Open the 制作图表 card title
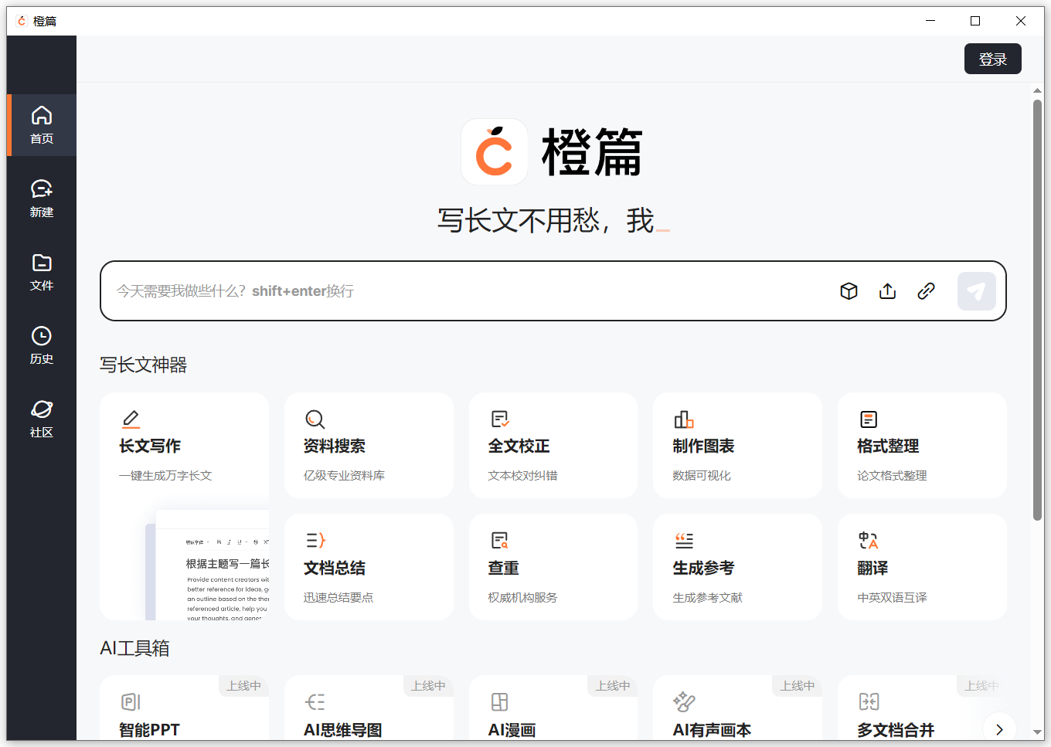Viewport: 1051px width, 747px height. 703,446
